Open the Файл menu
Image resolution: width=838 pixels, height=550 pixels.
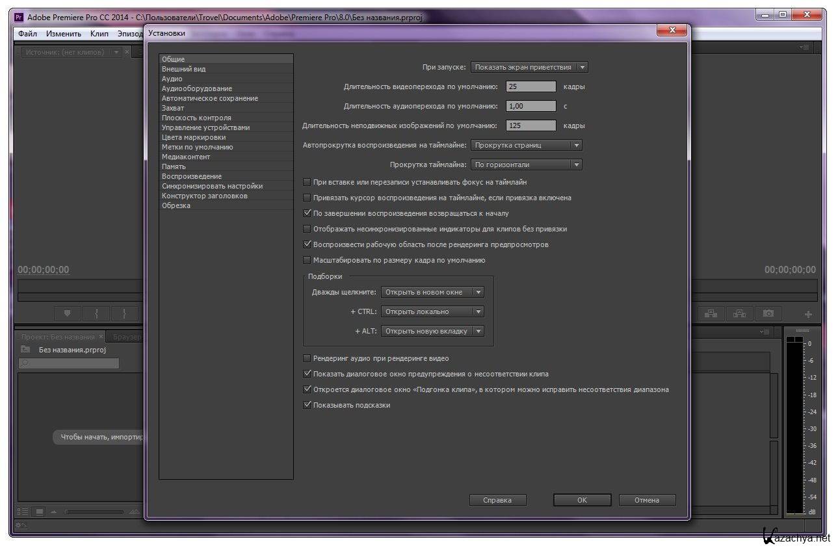pyautogui.click(x=27, y=34)
